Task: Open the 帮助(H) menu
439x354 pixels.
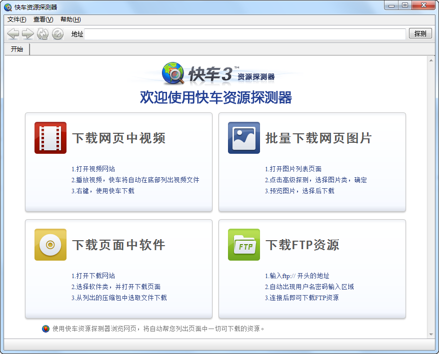Action: [x=70, y=19]
